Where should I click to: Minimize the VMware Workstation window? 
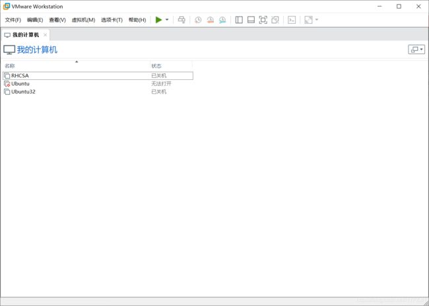point(379,7)
